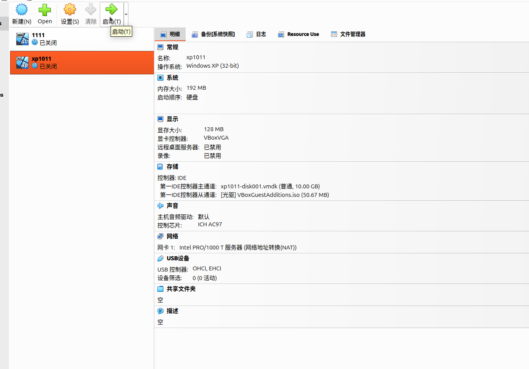529x369 pixels.
Task: Click the File Manager tab icon
Action: point(334,34)
